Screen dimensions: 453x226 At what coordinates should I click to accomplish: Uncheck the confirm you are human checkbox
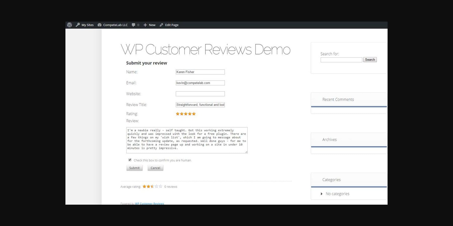click(130, 160)
